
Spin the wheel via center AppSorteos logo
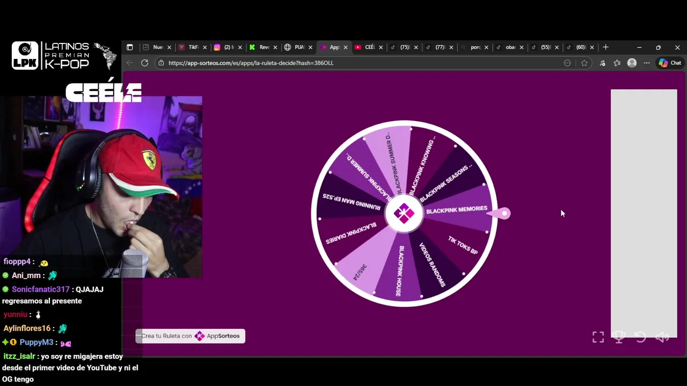(x=404, y=213)
